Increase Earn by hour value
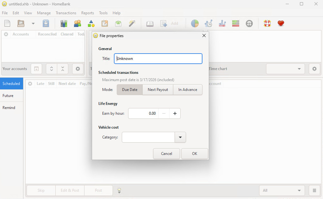This screenshot has height=199, width=323. [x=175, y=113]
